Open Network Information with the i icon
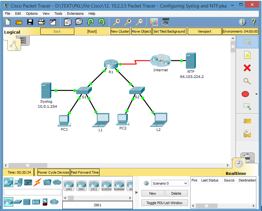This screenshot has height=211, width=262. click(x=242, y=22)
